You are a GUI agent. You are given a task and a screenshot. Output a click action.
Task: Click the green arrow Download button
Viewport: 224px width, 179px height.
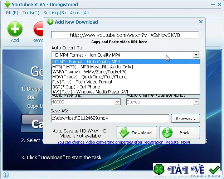click(137, 133)
